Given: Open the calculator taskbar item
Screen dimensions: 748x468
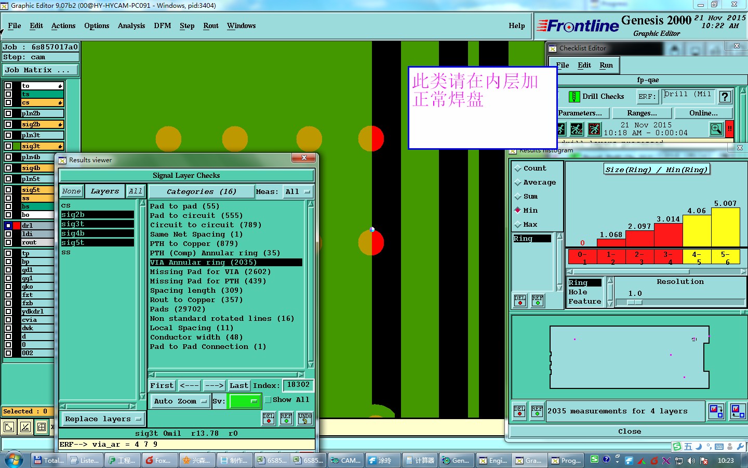Looking at the screenshot, I should 420,460.
